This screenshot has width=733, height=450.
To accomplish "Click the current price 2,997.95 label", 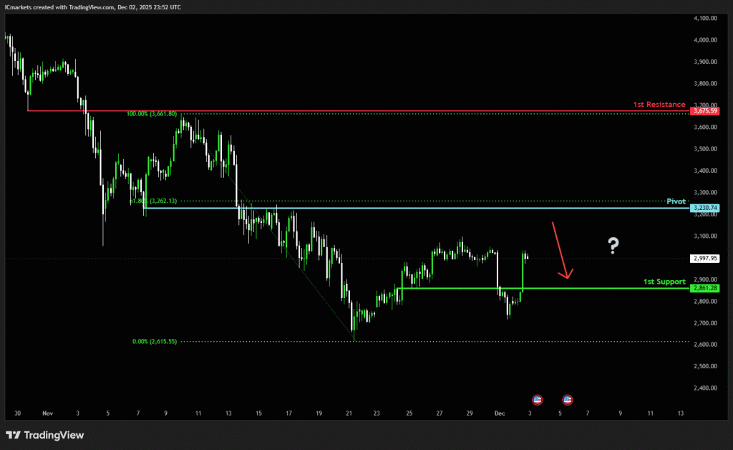I will click(705, 258).
